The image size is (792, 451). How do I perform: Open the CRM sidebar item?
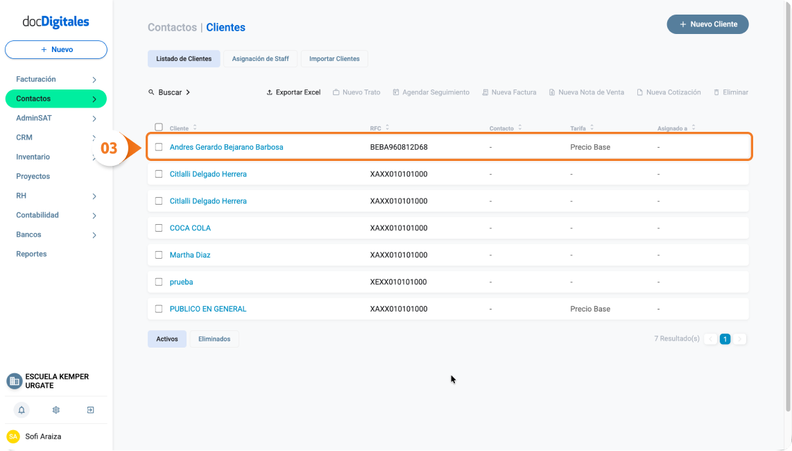tap(24, 137)
